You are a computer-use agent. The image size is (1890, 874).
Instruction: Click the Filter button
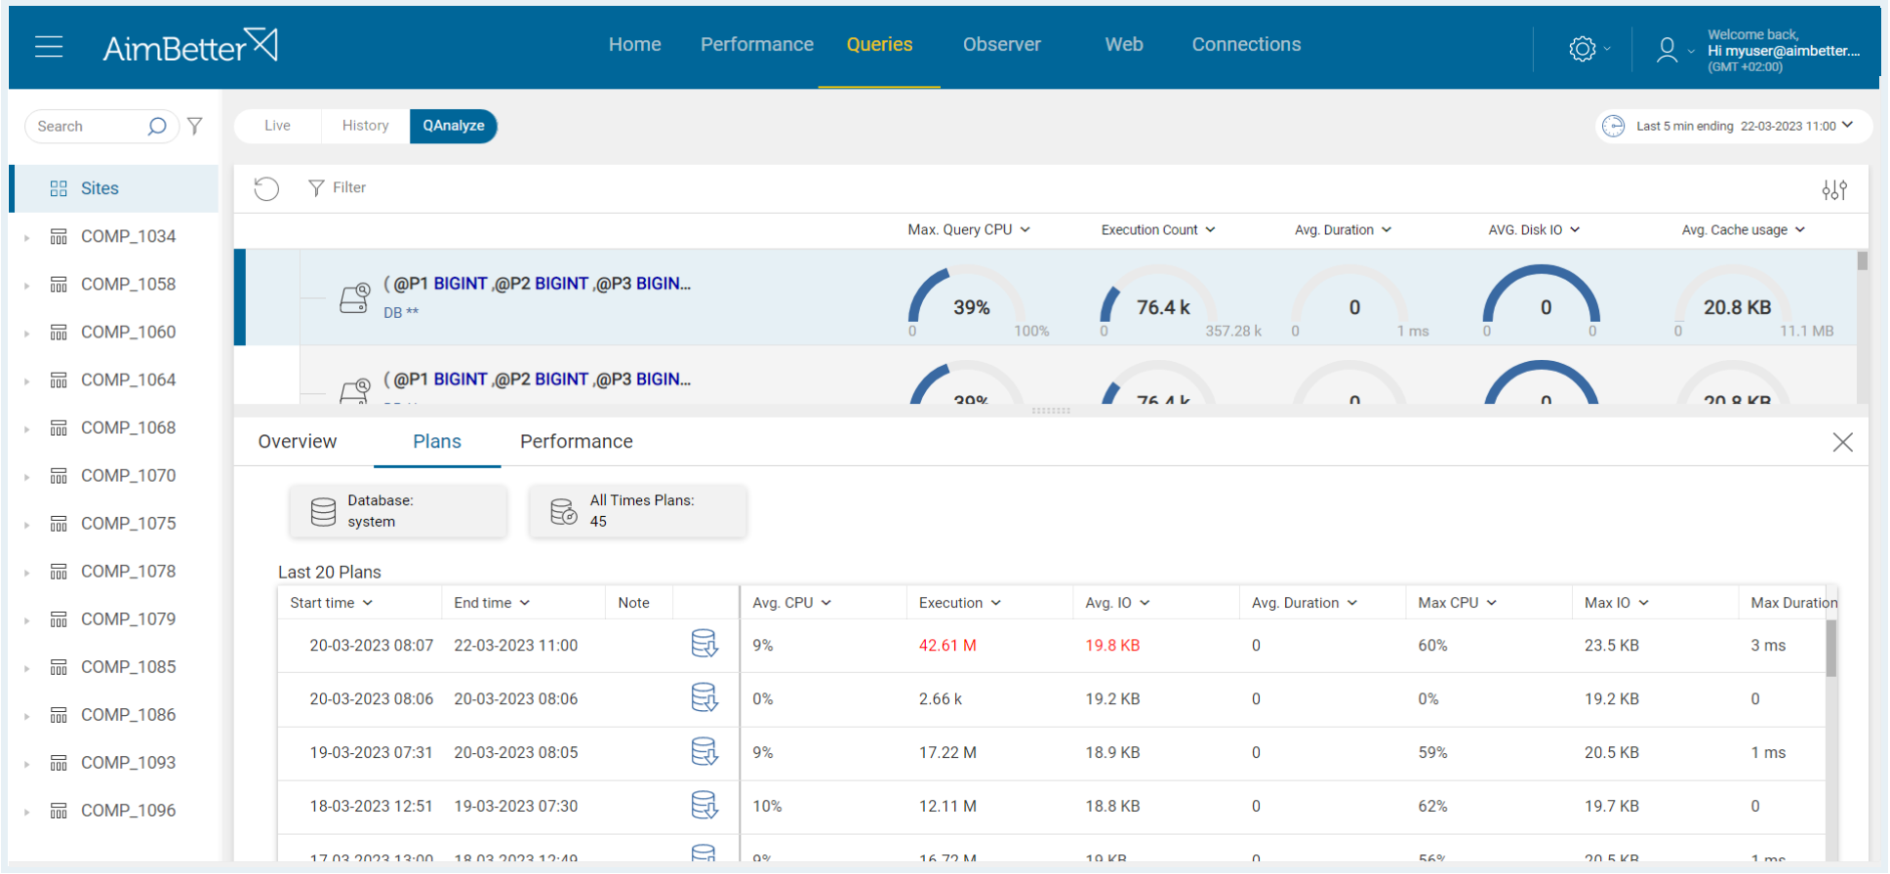[x=337, y=187]
